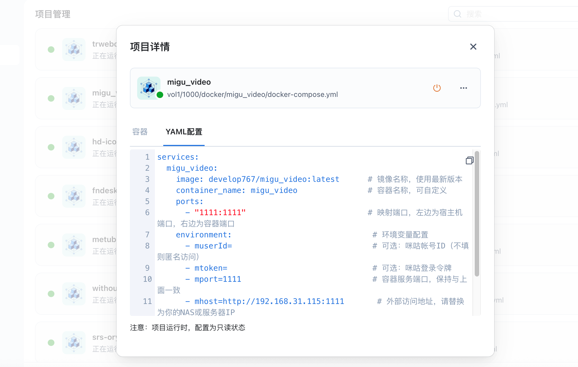
Task: Click the metub project cube icon
Action: [x=74, y=245]
